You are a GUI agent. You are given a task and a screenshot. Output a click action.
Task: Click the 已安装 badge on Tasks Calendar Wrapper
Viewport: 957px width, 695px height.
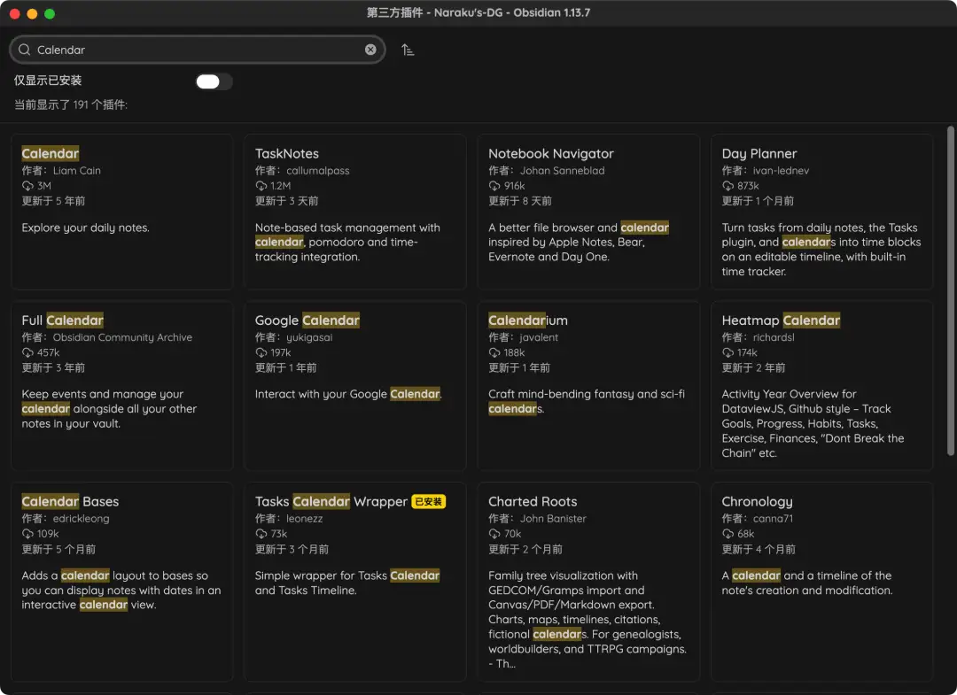[x=429, y=502]
